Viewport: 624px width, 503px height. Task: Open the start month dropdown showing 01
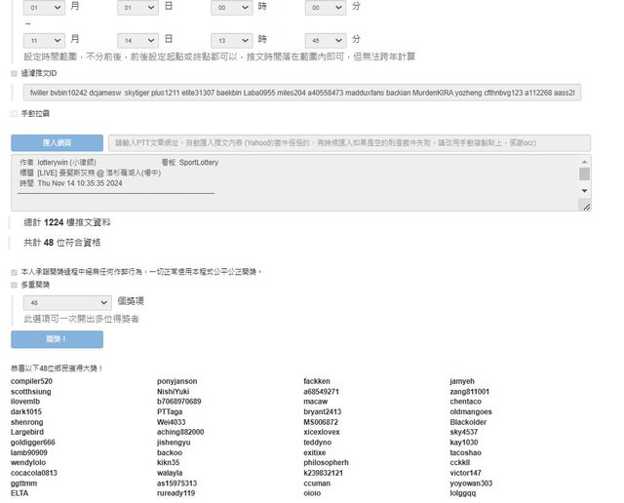click(43, 8)
